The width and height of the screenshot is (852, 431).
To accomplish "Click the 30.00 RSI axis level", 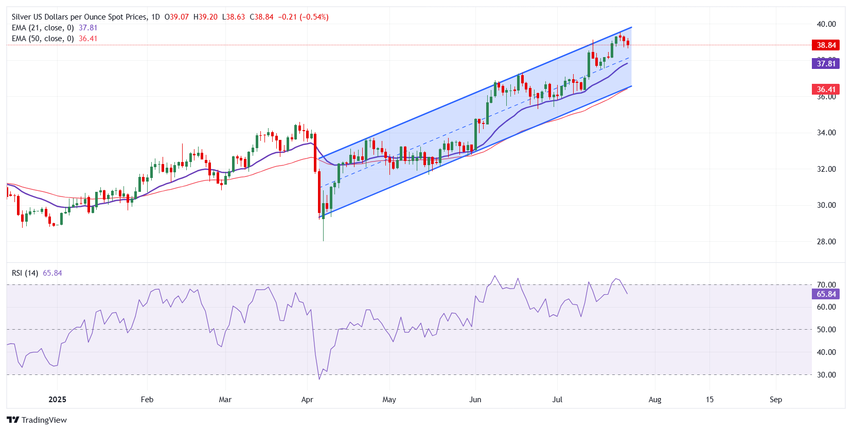I will pos(826,375).
